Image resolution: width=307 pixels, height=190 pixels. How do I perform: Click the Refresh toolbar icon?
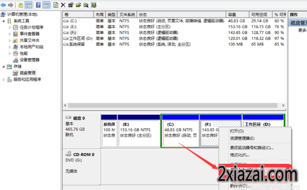click(x=56, y=5)
